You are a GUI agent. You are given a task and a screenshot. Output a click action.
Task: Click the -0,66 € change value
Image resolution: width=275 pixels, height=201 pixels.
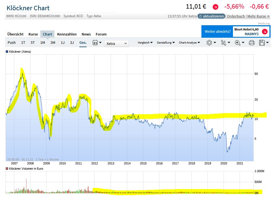click(259, 7)
